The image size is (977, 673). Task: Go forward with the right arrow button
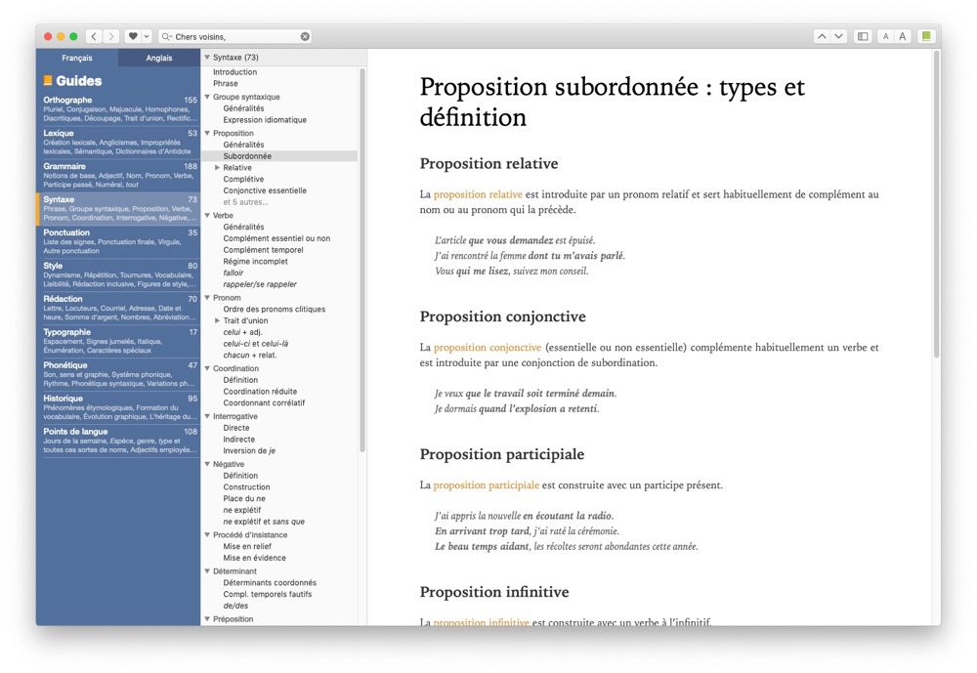click(111, 37)
